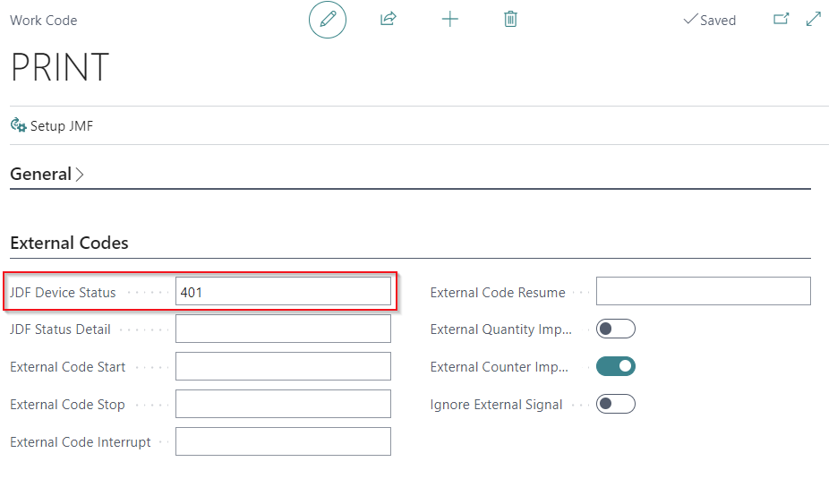
Task: Click the pencil edit icon
Action: [328, 20]
